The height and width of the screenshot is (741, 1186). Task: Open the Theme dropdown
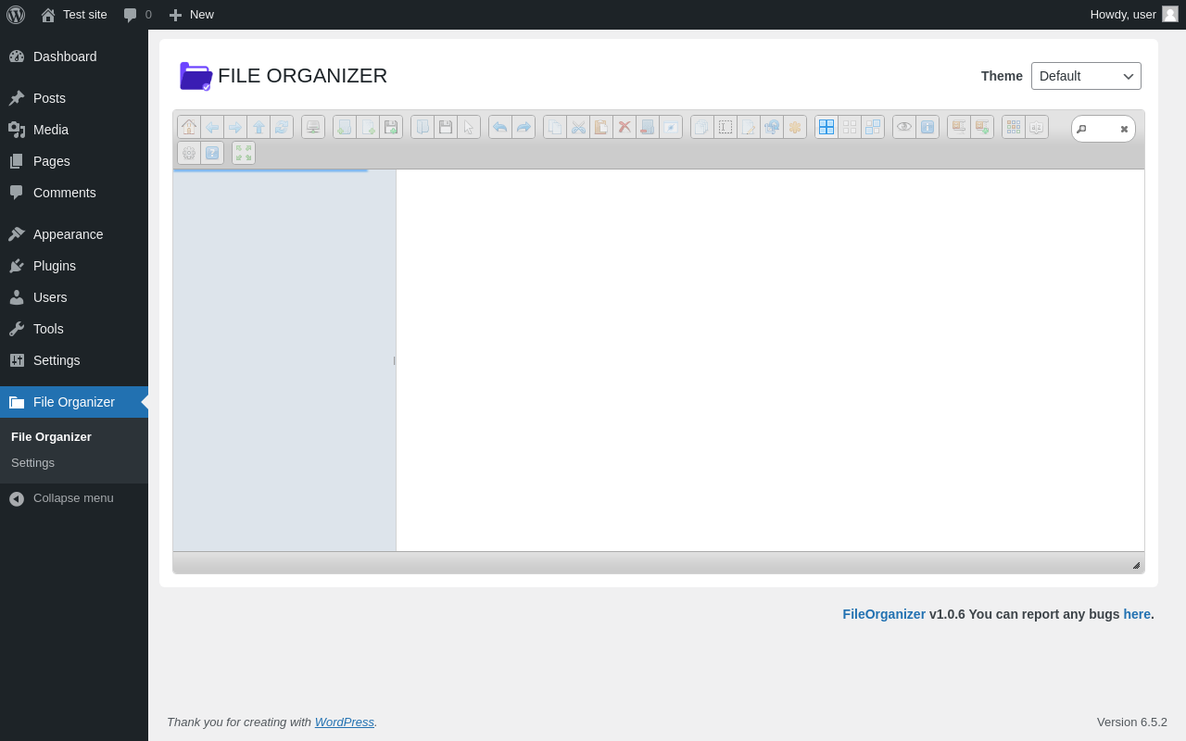pos(1086,76)
